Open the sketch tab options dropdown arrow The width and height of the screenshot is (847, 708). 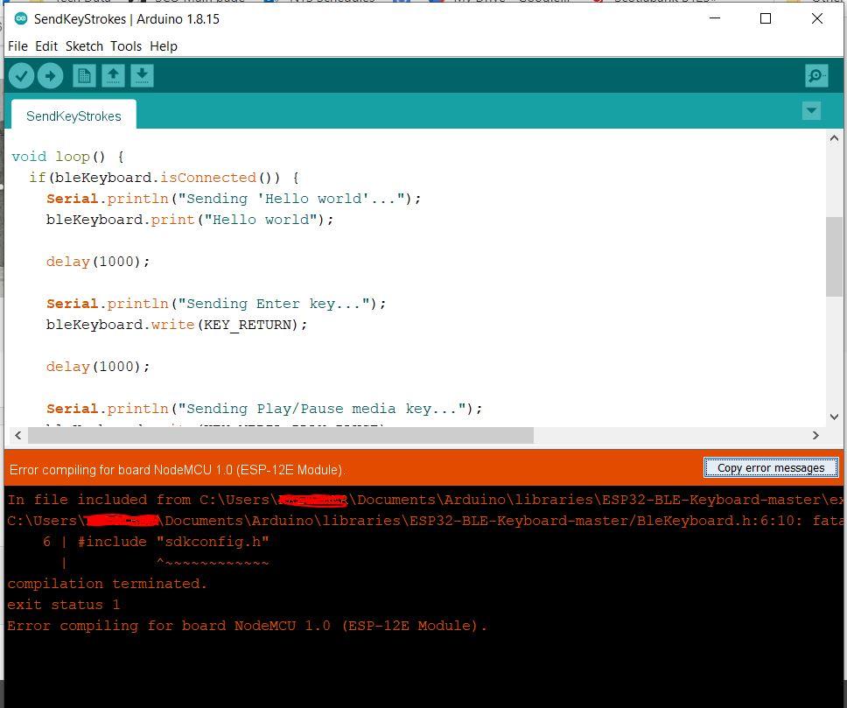pos(811,110)
